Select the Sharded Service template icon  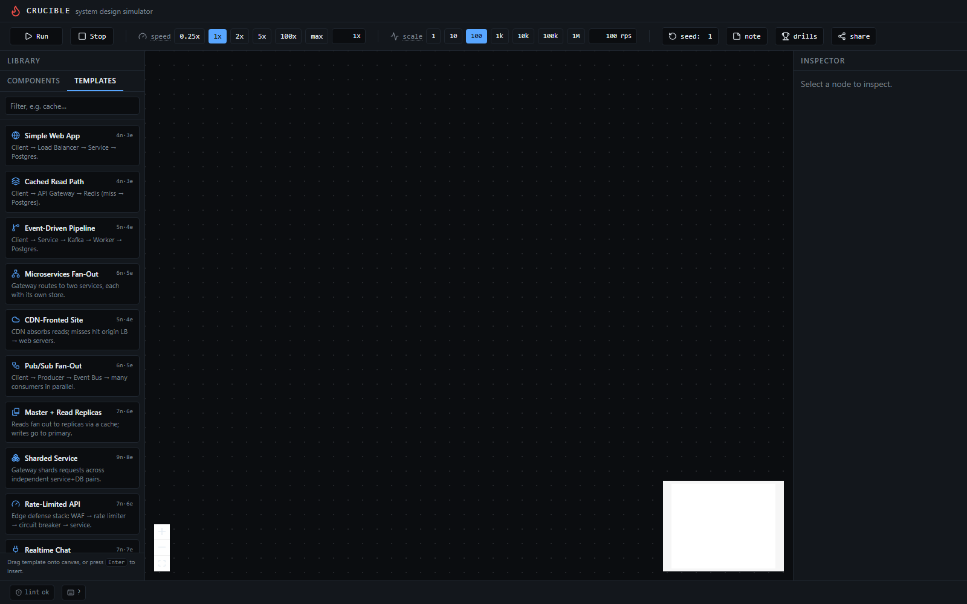[16, 458]
